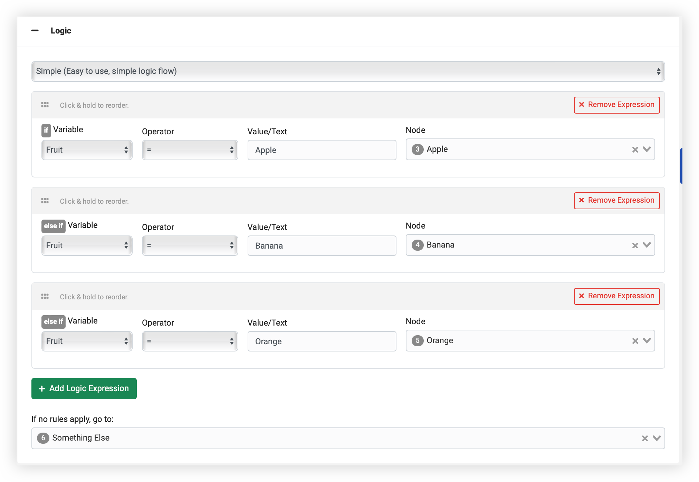Viewport: 699px width, 482px height.
Task: Open the Fruit variable dropdown in first expression
Action: (87, 150)
